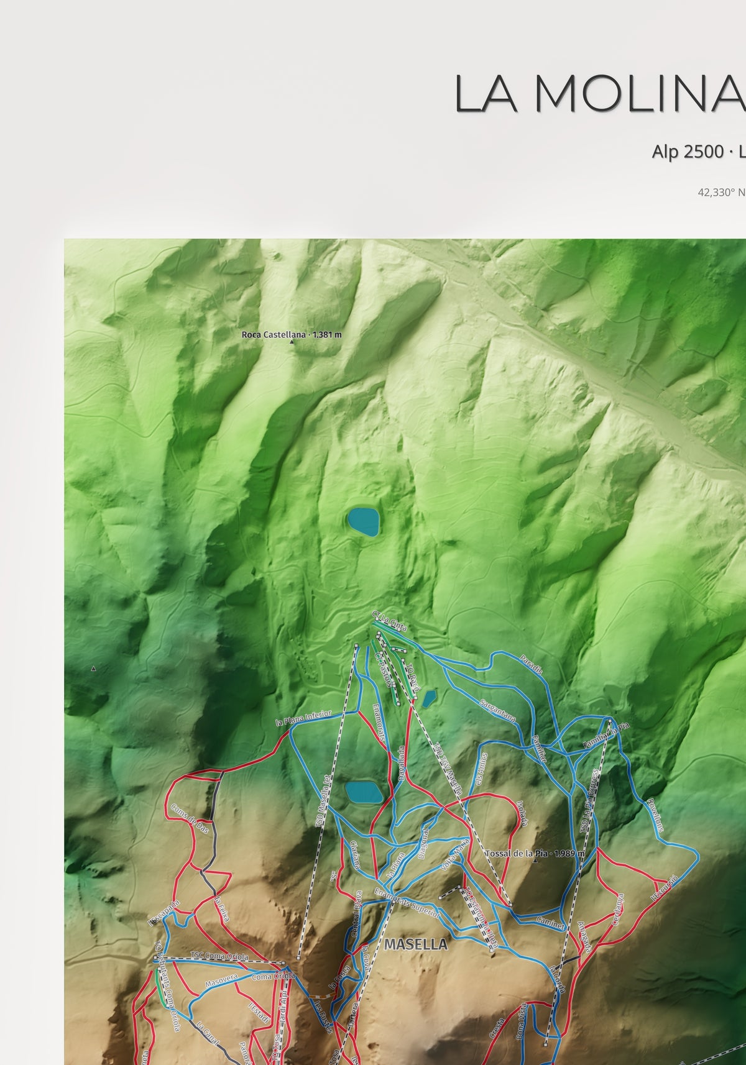Click the "CT Pastors" lift label
This screenshot has width=746, height=1065.
click(x=383, y=669)
